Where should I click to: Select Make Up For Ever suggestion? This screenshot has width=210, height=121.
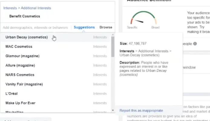pyautogui.click(x=56, y=103)
